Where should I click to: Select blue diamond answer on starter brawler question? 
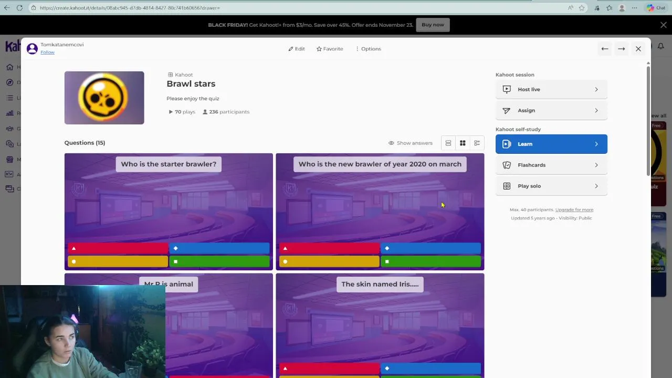coord(219,248)
